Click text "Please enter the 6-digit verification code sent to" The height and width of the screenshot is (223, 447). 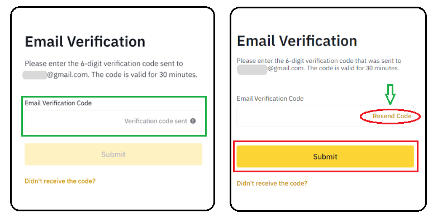pyautogui.click(x=104, y=64)
